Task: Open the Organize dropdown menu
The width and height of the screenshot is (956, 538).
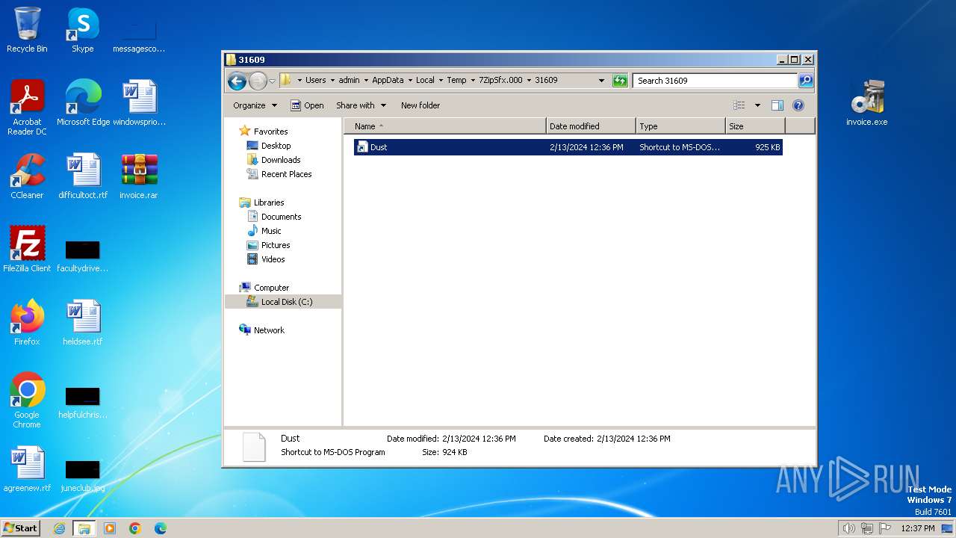Action: 255,105
